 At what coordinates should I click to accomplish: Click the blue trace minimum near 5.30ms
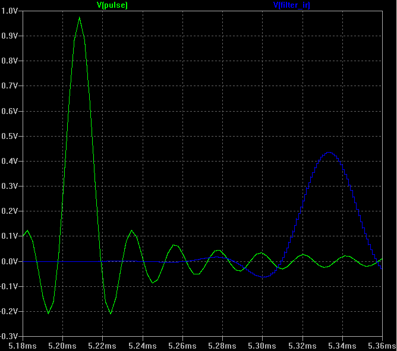(263, 277)
